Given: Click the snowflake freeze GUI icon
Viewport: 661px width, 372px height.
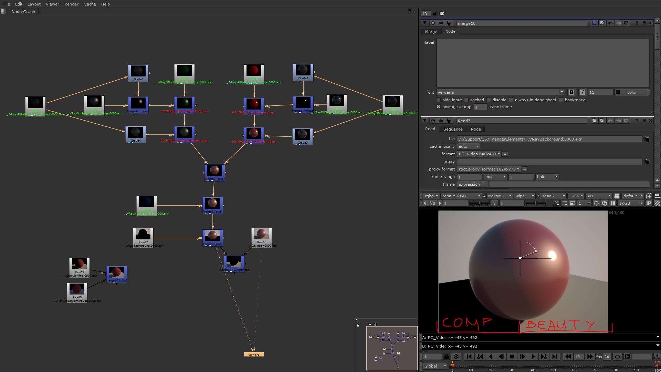Looking at the screenshot, I should (x=456, y=356).
